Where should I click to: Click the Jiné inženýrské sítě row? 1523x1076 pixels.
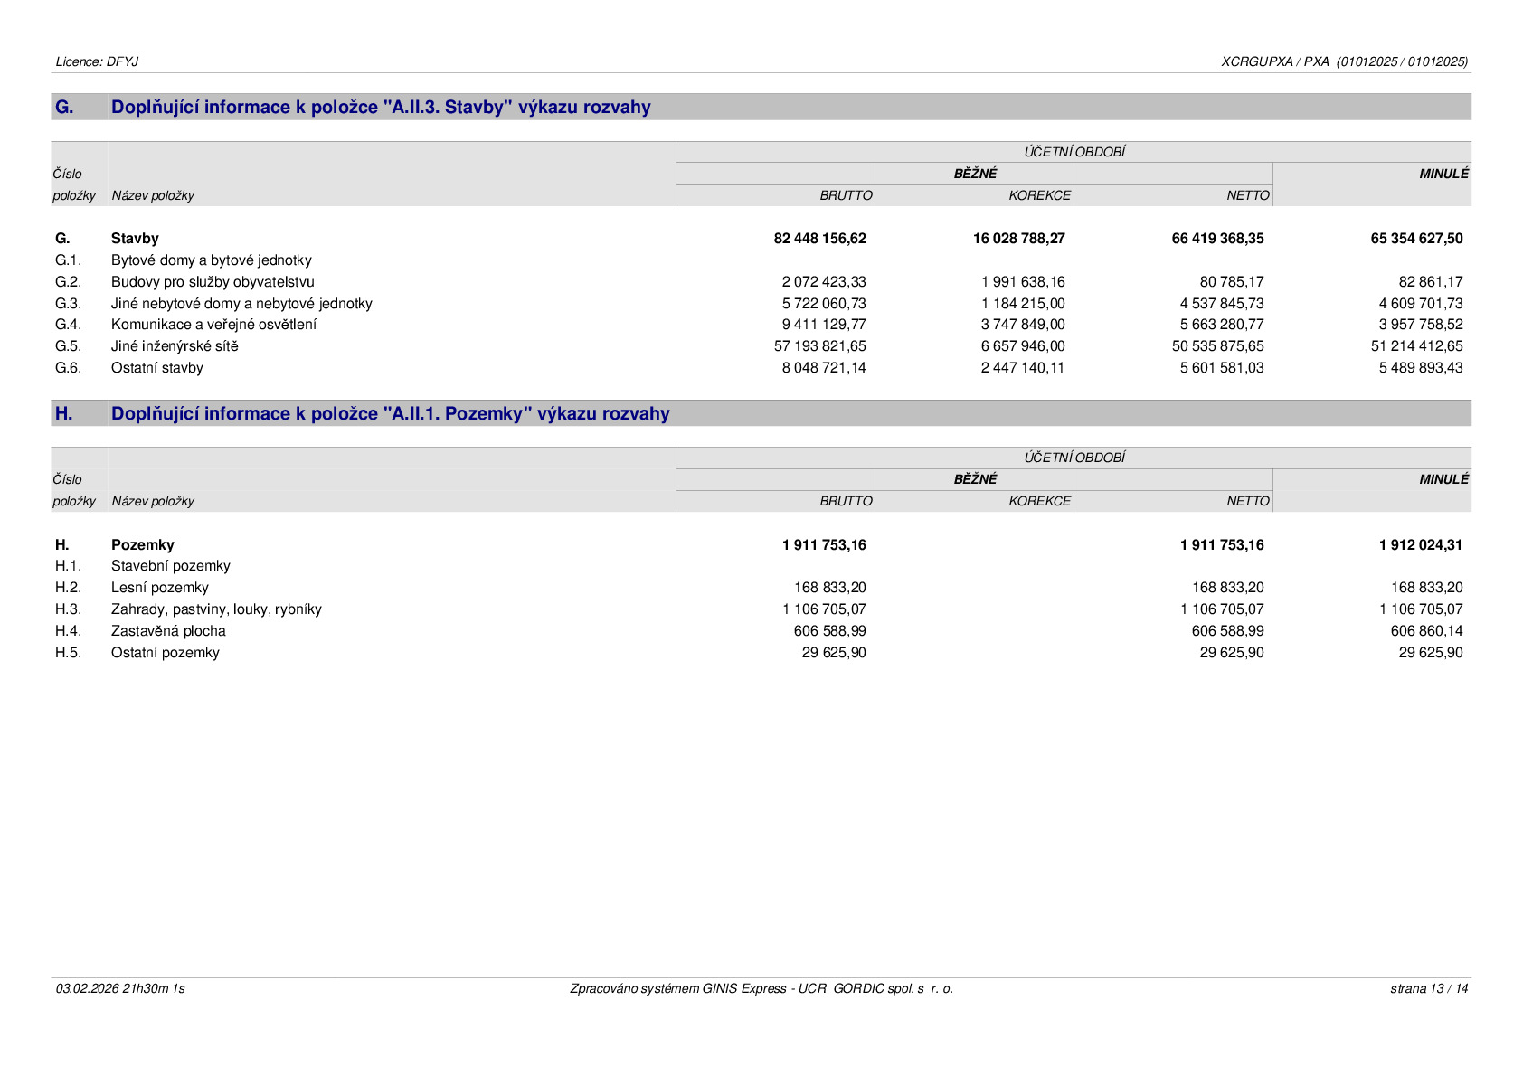click(760, 346)
